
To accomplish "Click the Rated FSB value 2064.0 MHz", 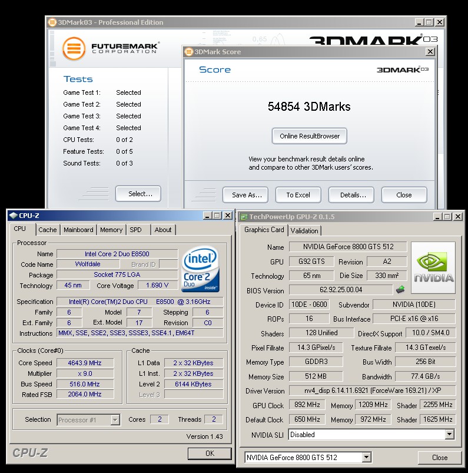I will [85, 394].
